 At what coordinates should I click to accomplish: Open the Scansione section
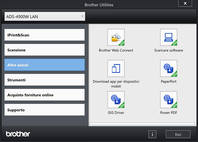(x=44, y=50)
